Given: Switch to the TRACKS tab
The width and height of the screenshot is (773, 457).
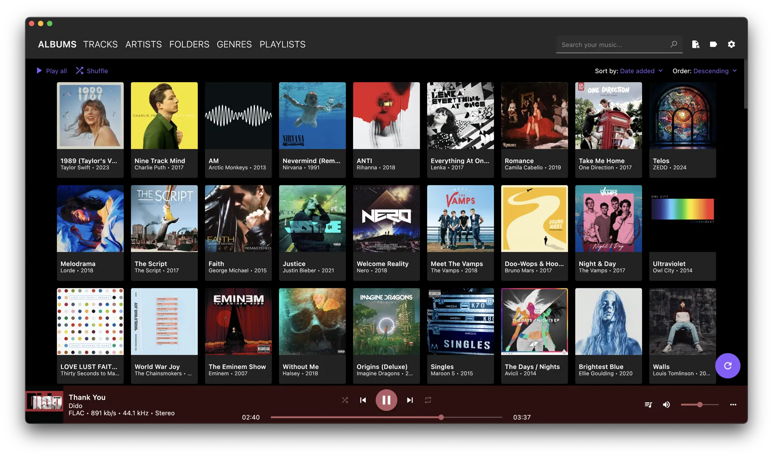Looking at the screenshot, I should click(100, 44).
